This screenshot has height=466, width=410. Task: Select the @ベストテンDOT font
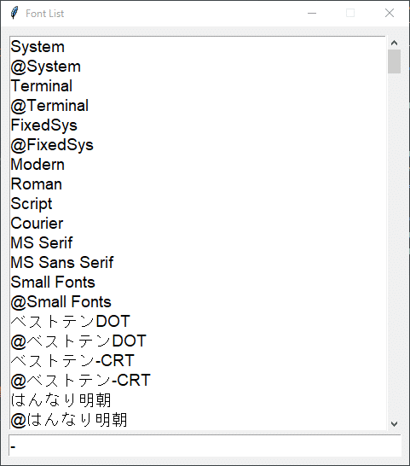(198, 341)
